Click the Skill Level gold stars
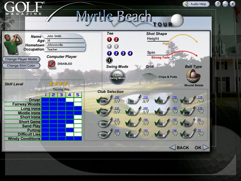 coord(58,84)
